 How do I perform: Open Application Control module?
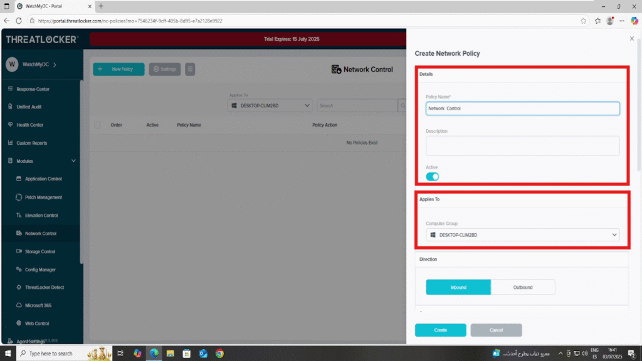tap(43, 179)
